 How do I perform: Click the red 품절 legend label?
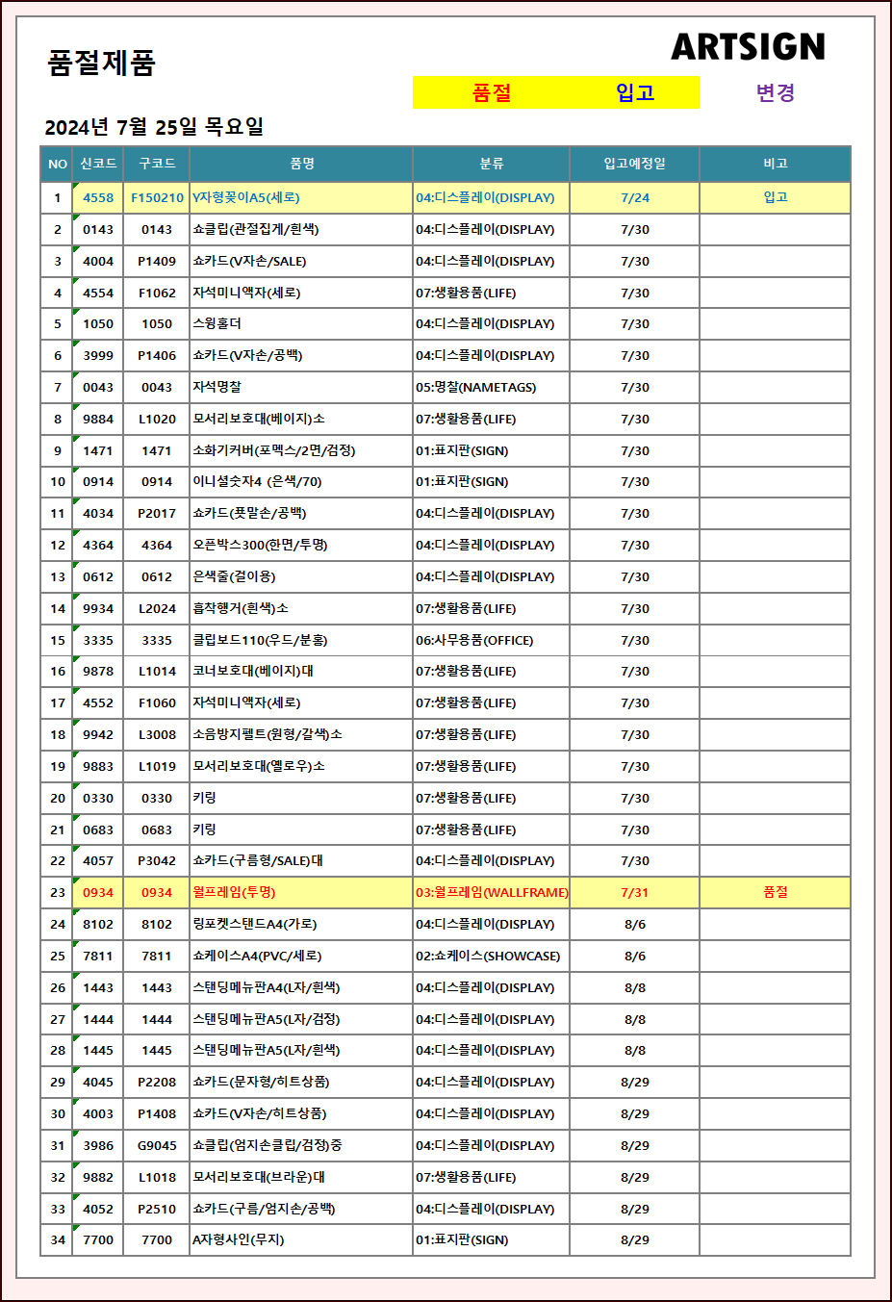click(x=492, y=92)
